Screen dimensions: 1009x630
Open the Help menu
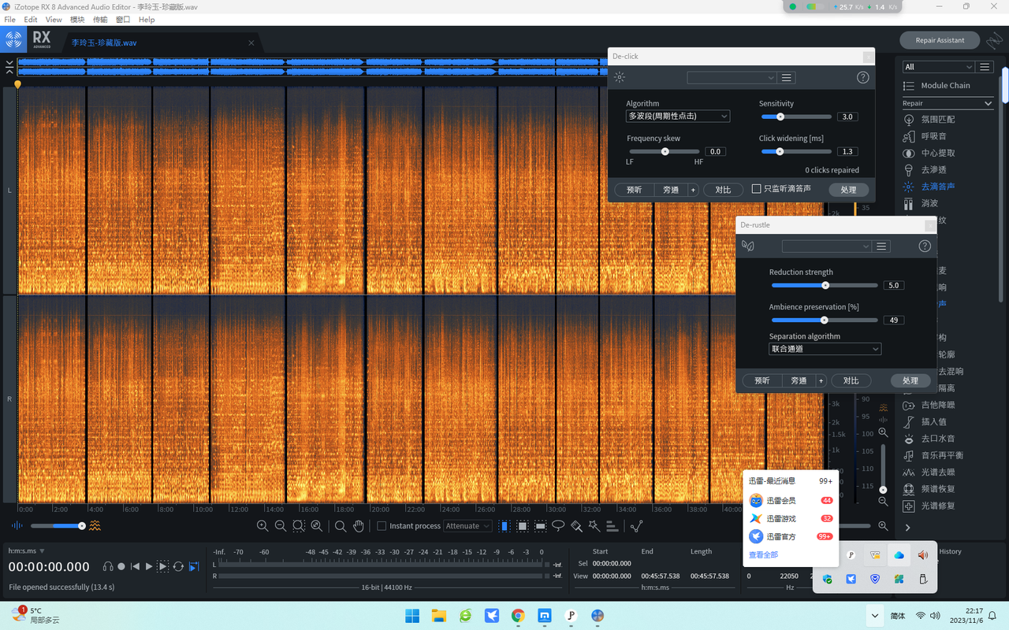[x=147, y=19]
